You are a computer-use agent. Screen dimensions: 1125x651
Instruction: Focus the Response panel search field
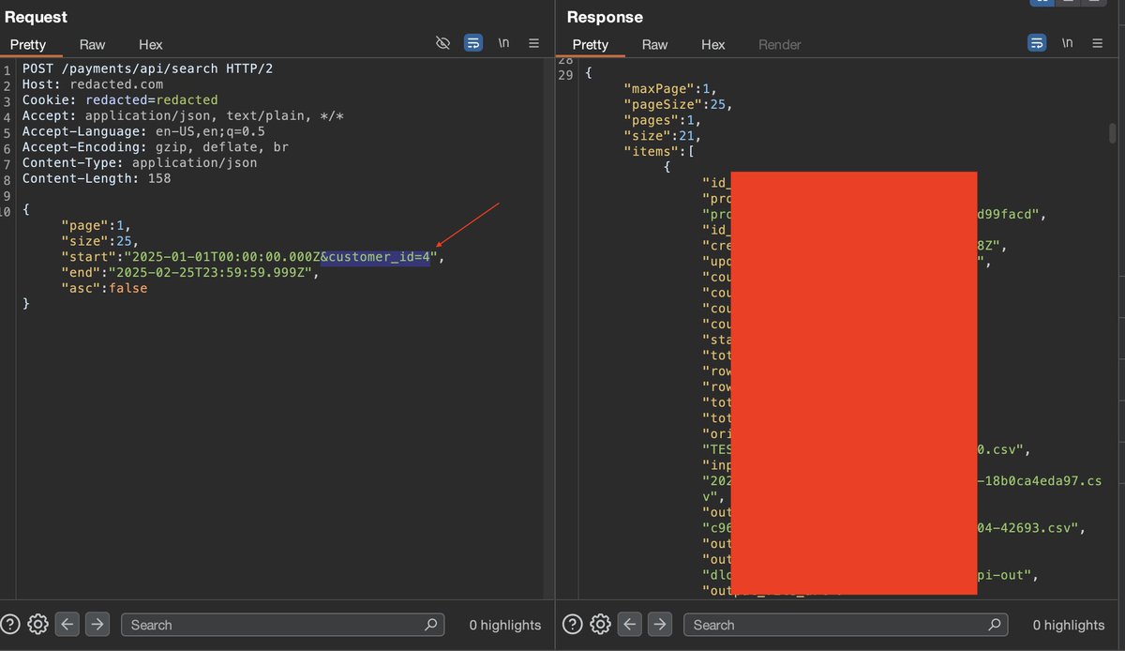[x=847, y=624]
